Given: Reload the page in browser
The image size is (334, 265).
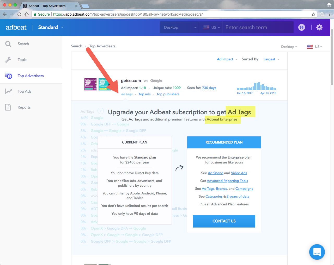Looking at the screenshot, I should 19,14.
